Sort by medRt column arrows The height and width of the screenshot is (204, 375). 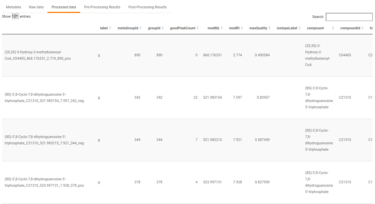click(242, 28)
